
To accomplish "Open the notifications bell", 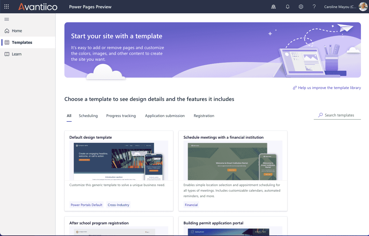I will (288, 7).
